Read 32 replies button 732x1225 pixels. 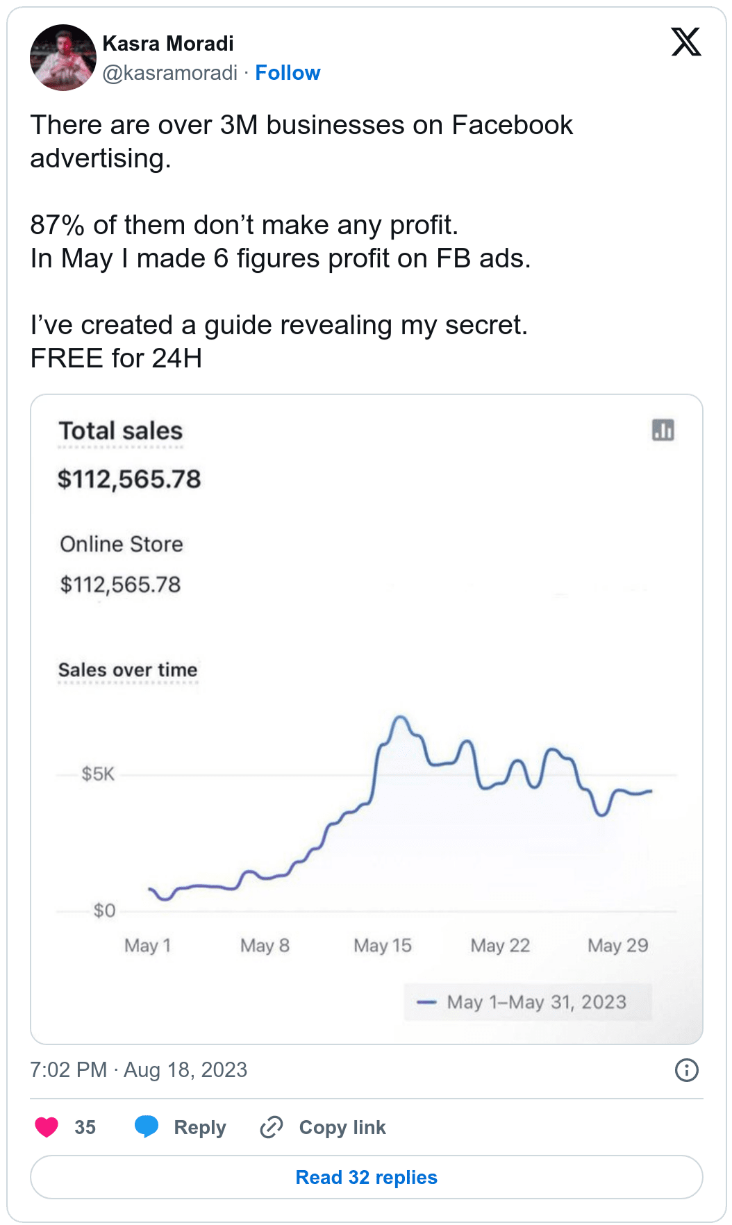click(367, 1177)
